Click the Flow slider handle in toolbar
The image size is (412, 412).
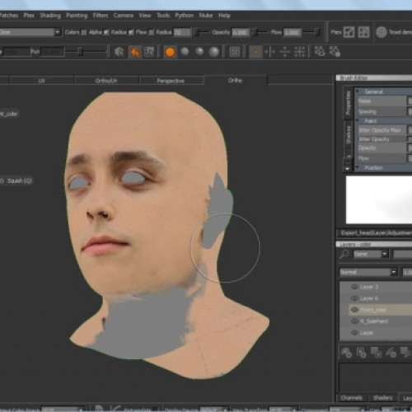tap(317, 32)
